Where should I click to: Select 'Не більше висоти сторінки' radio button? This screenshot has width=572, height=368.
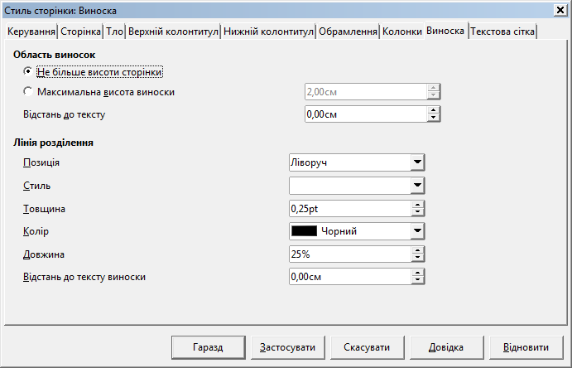(29, 72)
